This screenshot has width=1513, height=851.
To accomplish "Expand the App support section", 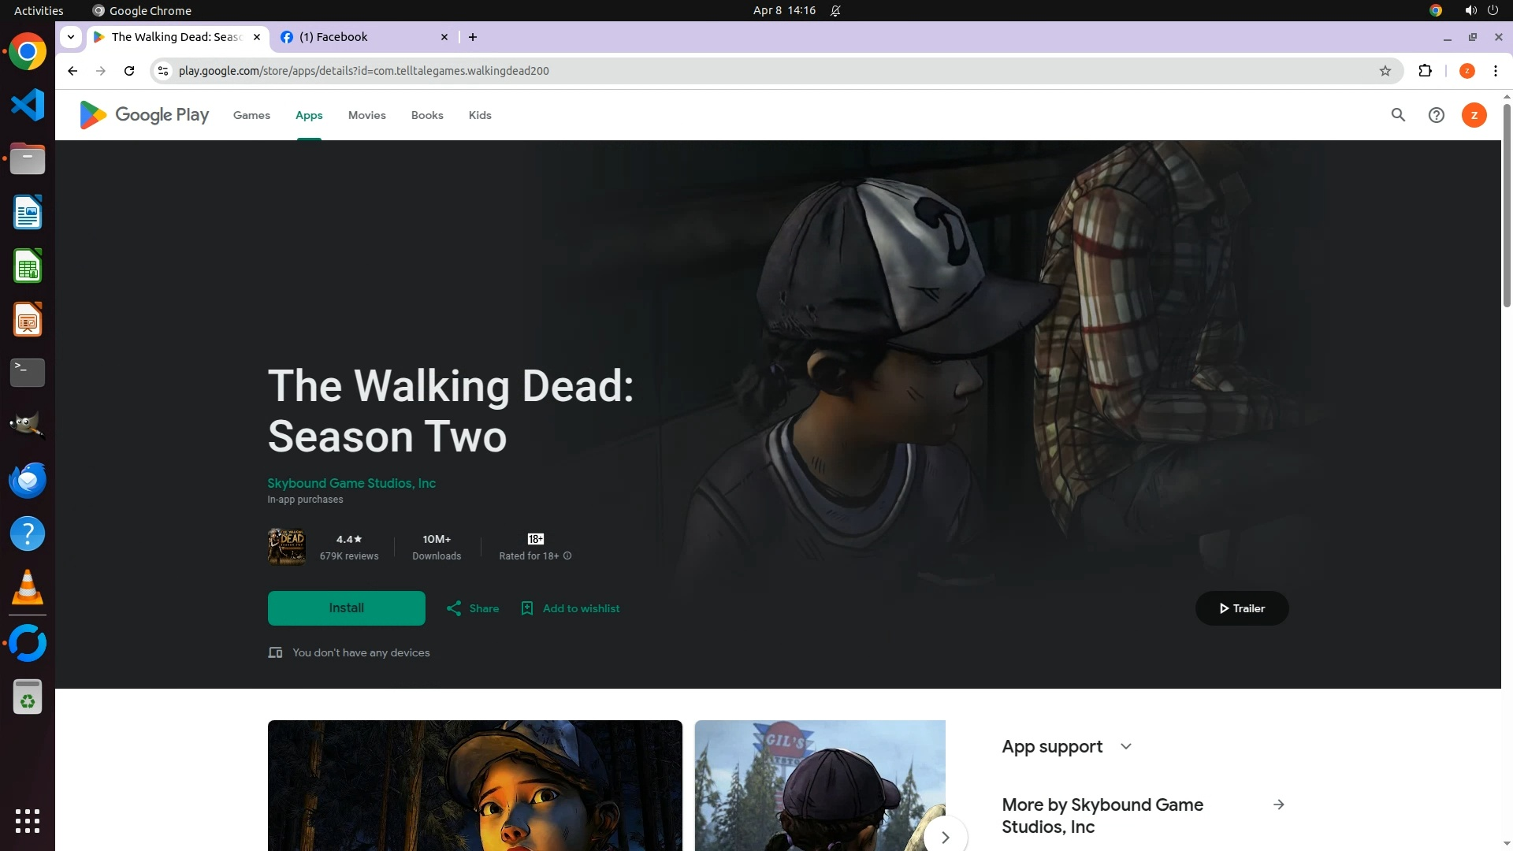I will 1125,746.
